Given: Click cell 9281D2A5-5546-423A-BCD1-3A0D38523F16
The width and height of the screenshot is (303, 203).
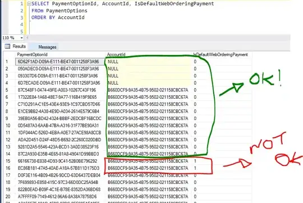Looking at the screenshot, I should (60, 147).
